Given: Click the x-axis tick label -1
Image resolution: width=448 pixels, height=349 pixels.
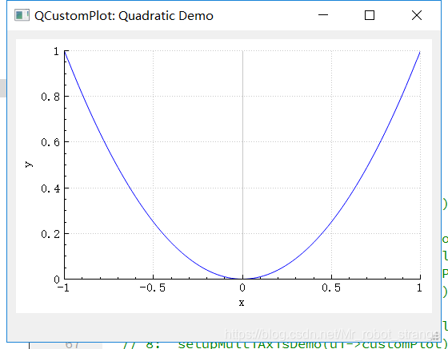Looking at the screenshot, I should tap(63, 288).
